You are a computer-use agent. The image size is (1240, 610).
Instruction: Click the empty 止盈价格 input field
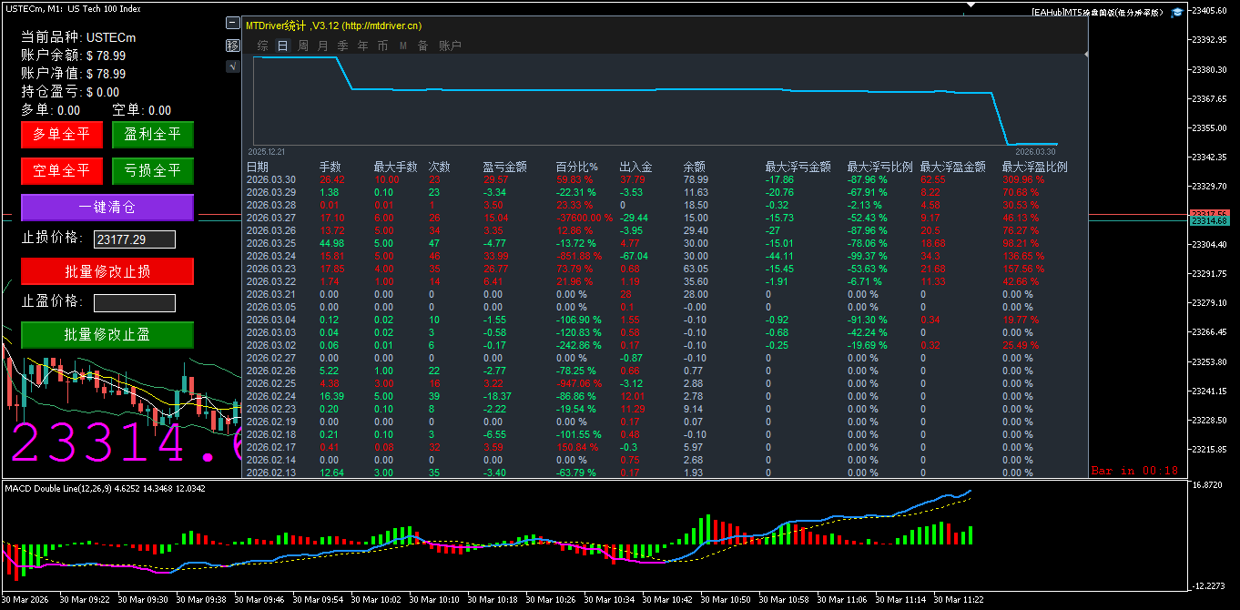pos(135,302)
